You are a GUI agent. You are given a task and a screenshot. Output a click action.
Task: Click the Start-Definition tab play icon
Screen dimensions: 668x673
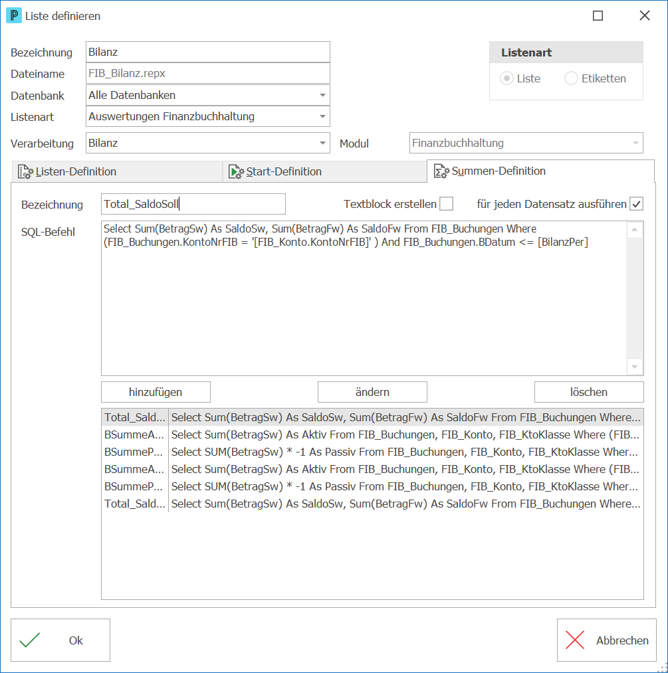coord(236,171)
